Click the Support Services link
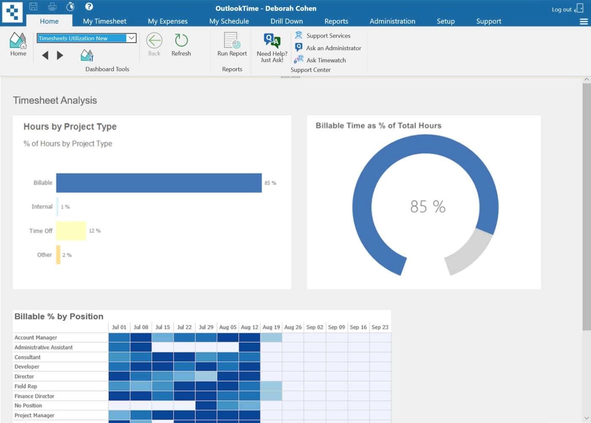Screen dimensions: 591x423 click(x=328, y=35)
